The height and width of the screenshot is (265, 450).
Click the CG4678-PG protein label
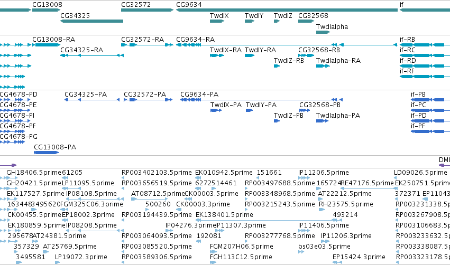pos(19,137)
